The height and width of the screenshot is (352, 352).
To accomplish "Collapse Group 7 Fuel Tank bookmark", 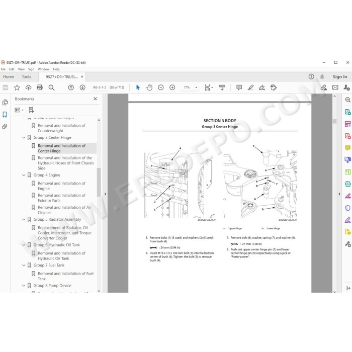I will [x=24, y=265].
